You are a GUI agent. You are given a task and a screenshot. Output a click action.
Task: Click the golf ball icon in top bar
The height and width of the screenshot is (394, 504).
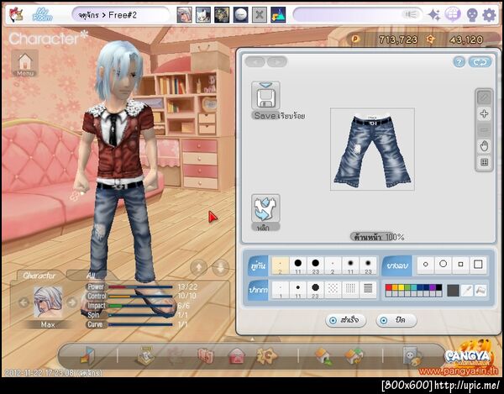coord(240,15)
